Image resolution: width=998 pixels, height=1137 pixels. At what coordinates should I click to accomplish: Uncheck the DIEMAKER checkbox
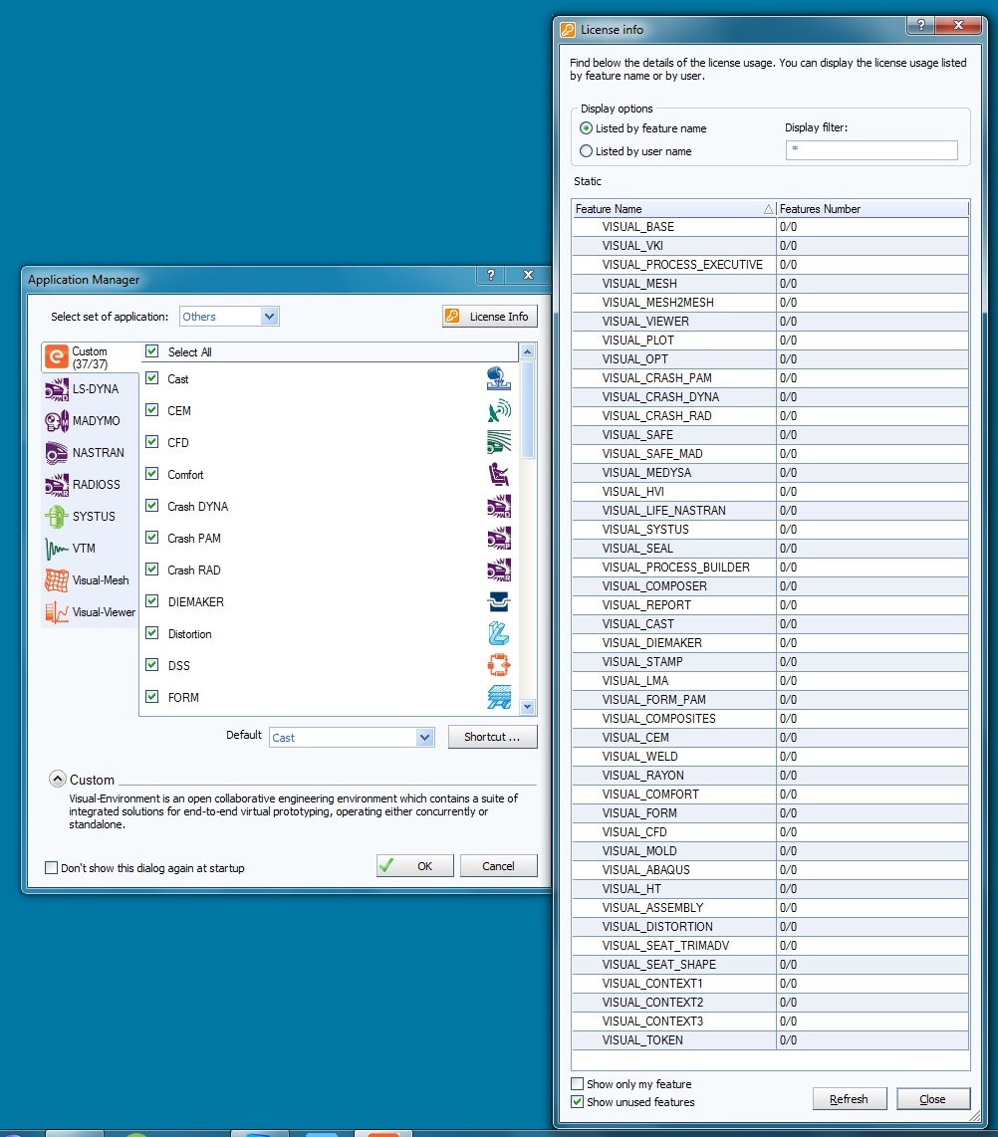pos(151,602)
